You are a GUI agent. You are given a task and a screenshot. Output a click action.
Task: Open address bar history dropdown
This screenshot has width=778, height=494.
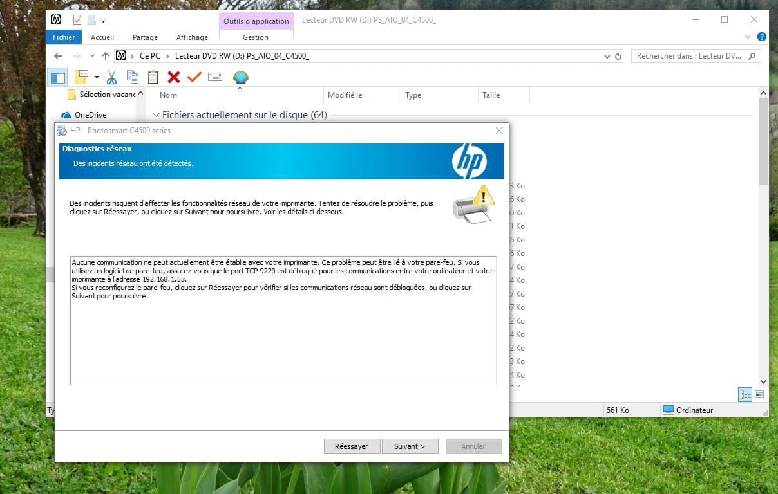click(607, 57)
